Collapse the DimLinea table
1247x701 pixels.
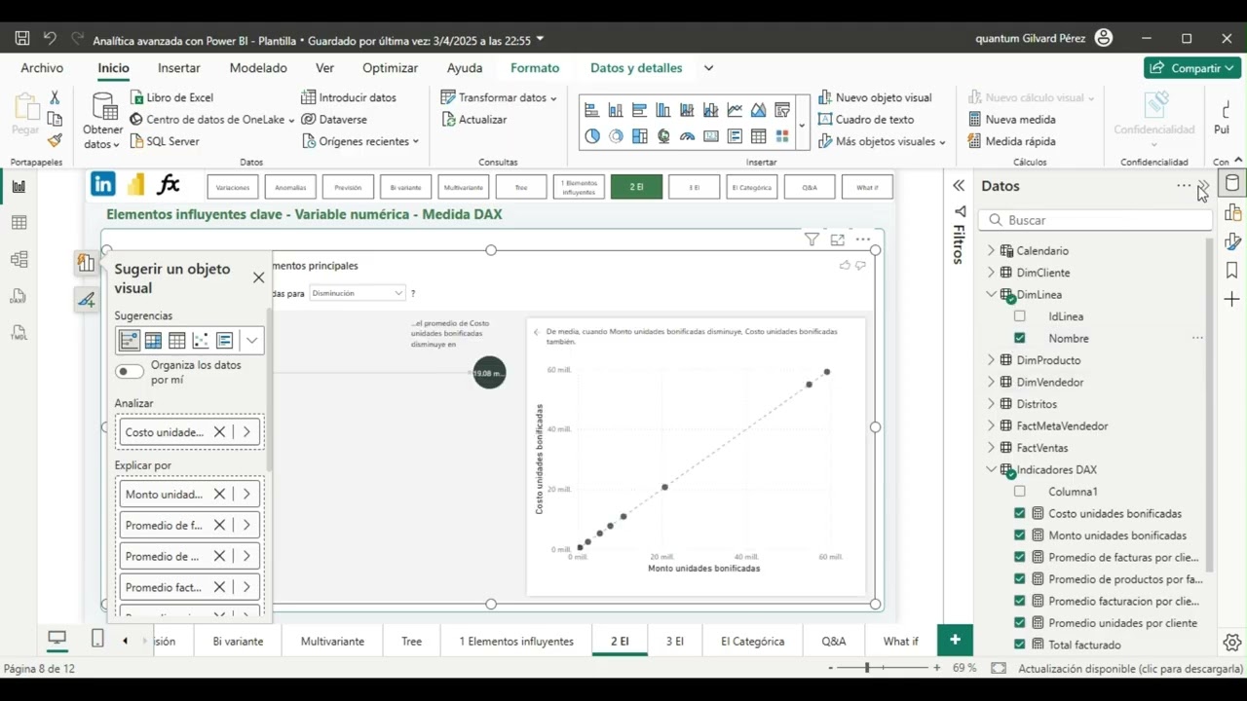(992, 294)
